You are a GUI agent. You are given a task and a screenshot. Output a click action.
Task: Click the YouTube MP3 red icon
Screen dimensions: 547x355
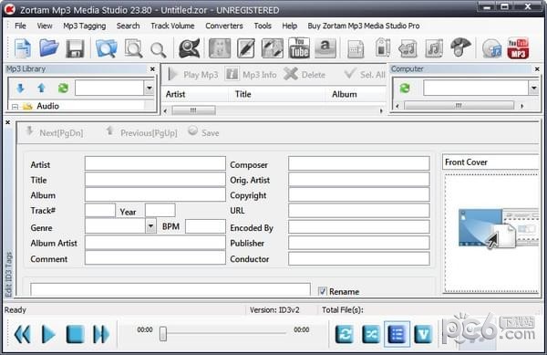click(x=518, y=48)
